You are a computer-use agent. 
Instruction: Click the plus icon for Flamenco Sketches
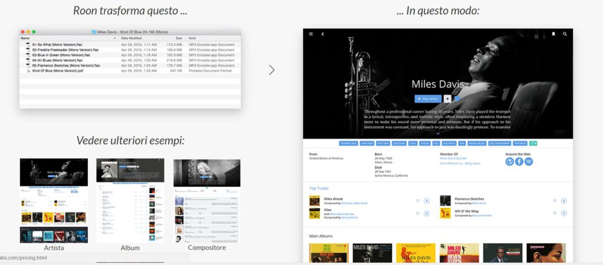pos(564,201)
